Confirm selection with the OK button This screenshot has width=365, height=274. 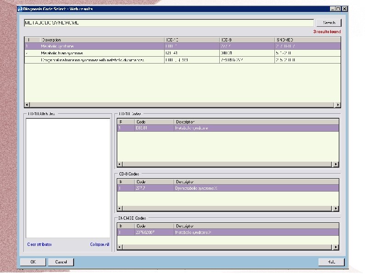pyautogui.click(x=33, y=262)
